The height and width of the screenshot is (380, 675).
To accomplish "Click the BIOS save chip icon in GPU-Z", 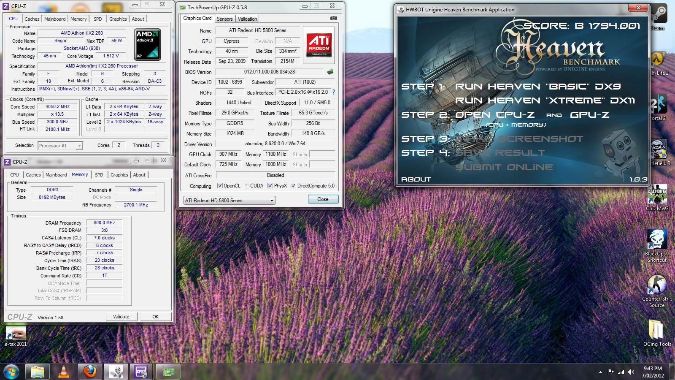I will [330, 72].
